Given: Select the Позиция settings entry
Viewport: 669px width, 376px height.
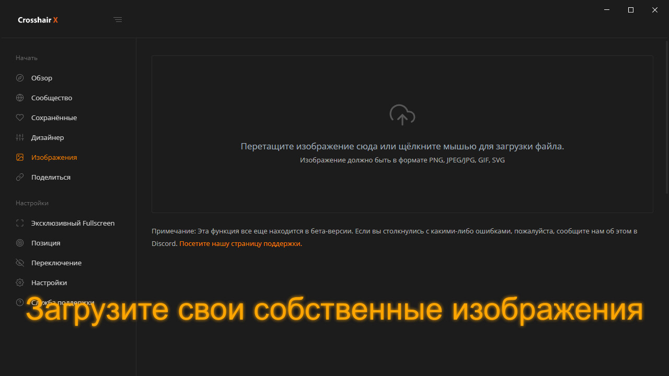Looking at the screenshot, I should point(45,243).
